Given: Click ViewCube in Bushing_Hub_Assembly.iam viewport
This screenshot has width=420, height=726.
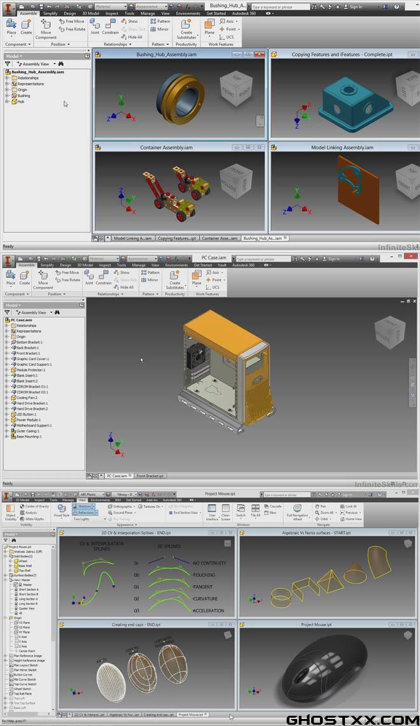Looking at the screenshot, I should click(236, 88).
